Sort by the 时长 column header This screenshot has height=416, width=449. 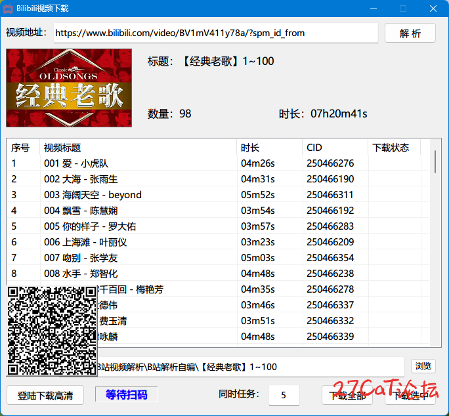point(269,148)
